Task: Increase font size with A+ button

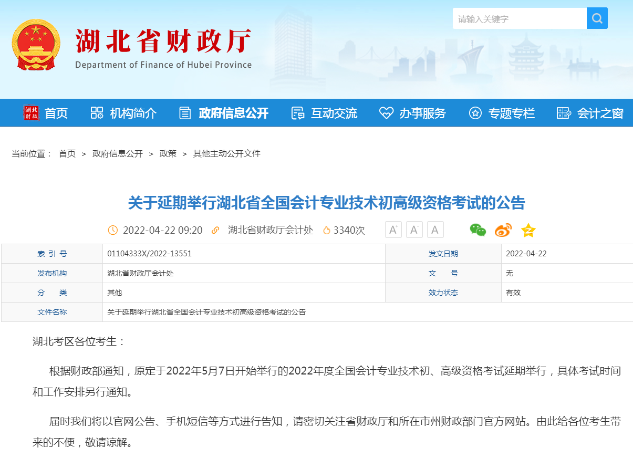Action: tap(393, 230)
